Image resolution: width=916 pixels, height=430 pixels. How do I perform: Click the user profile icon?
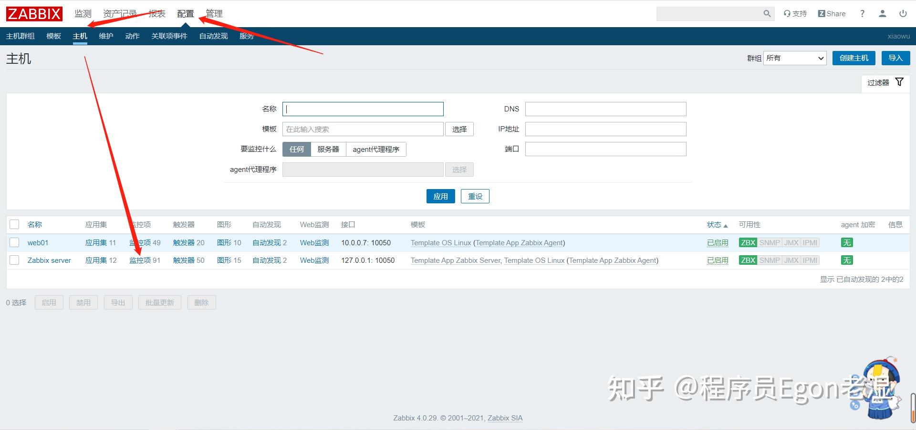point(882,13)
